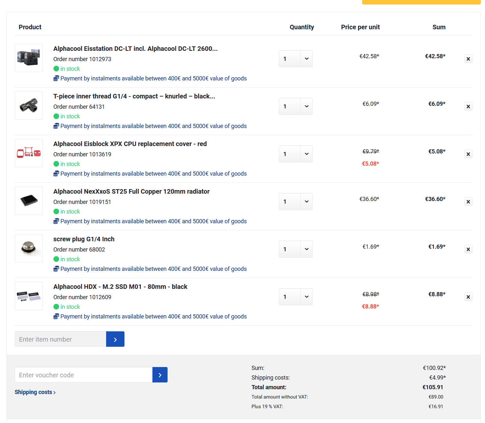
Task: Click 'Order number 64131' text
Action: [x=79, y=107]
